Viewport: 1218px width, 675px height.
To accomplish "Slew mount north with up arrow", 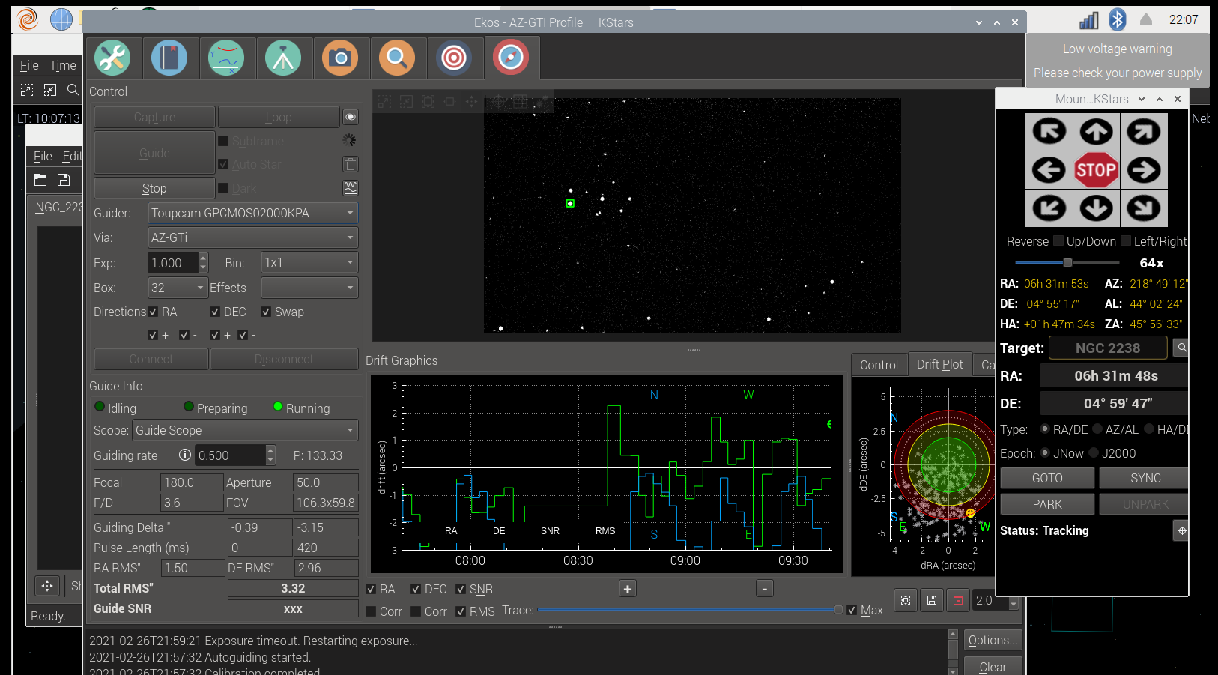I will (1097, 132).
